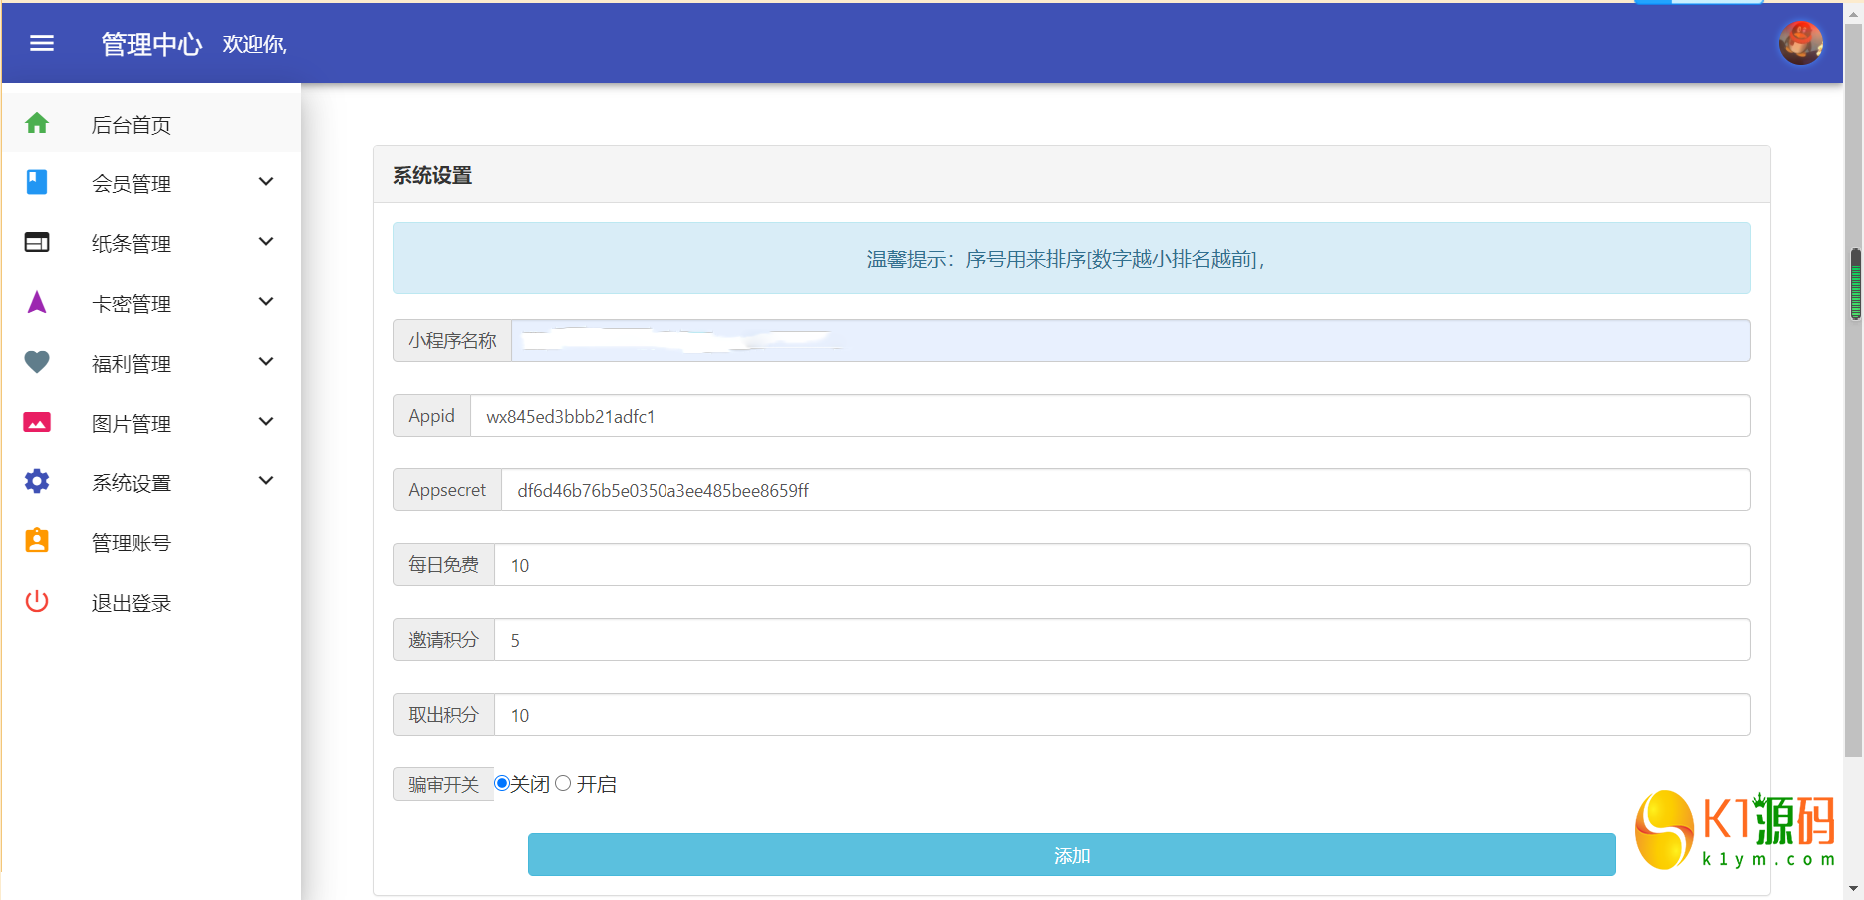Image resolution: width=1864 pixels, height=900 pixels.
Task: Click the 管理中心 title link
Action: click(151, 44)
